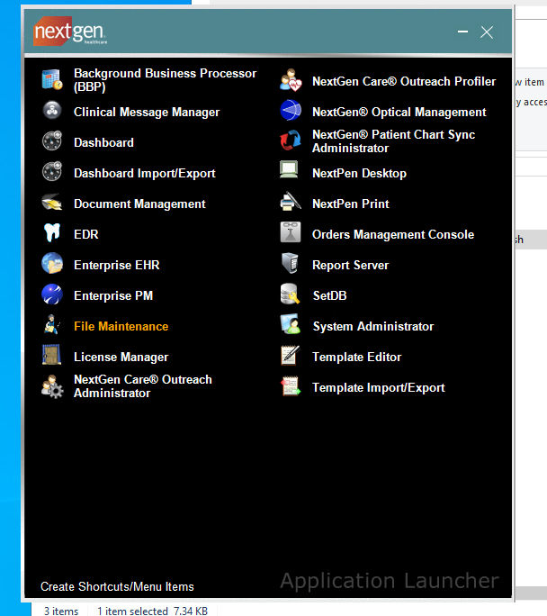Open Template Import/Export label
547x616 pixels.
coord(378,387)
